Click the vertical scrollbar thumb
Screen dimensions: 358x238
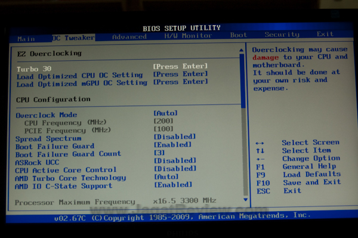pos(243,81)
